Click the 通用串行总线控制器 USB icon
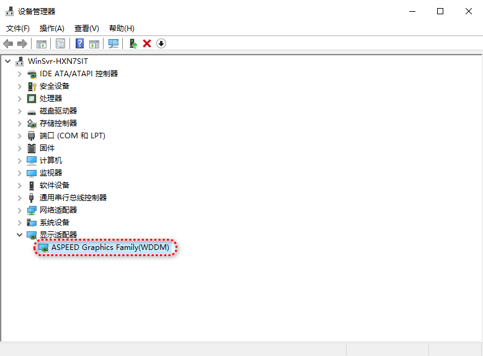 pos(31,198)
